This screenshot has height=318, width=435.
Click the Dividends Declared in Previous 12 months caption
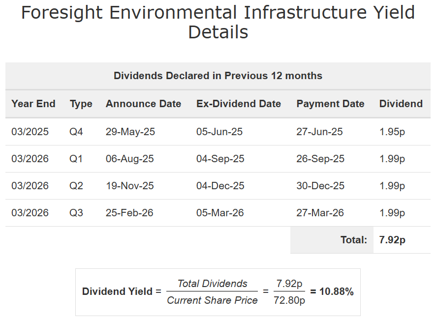tap(217, 76)
